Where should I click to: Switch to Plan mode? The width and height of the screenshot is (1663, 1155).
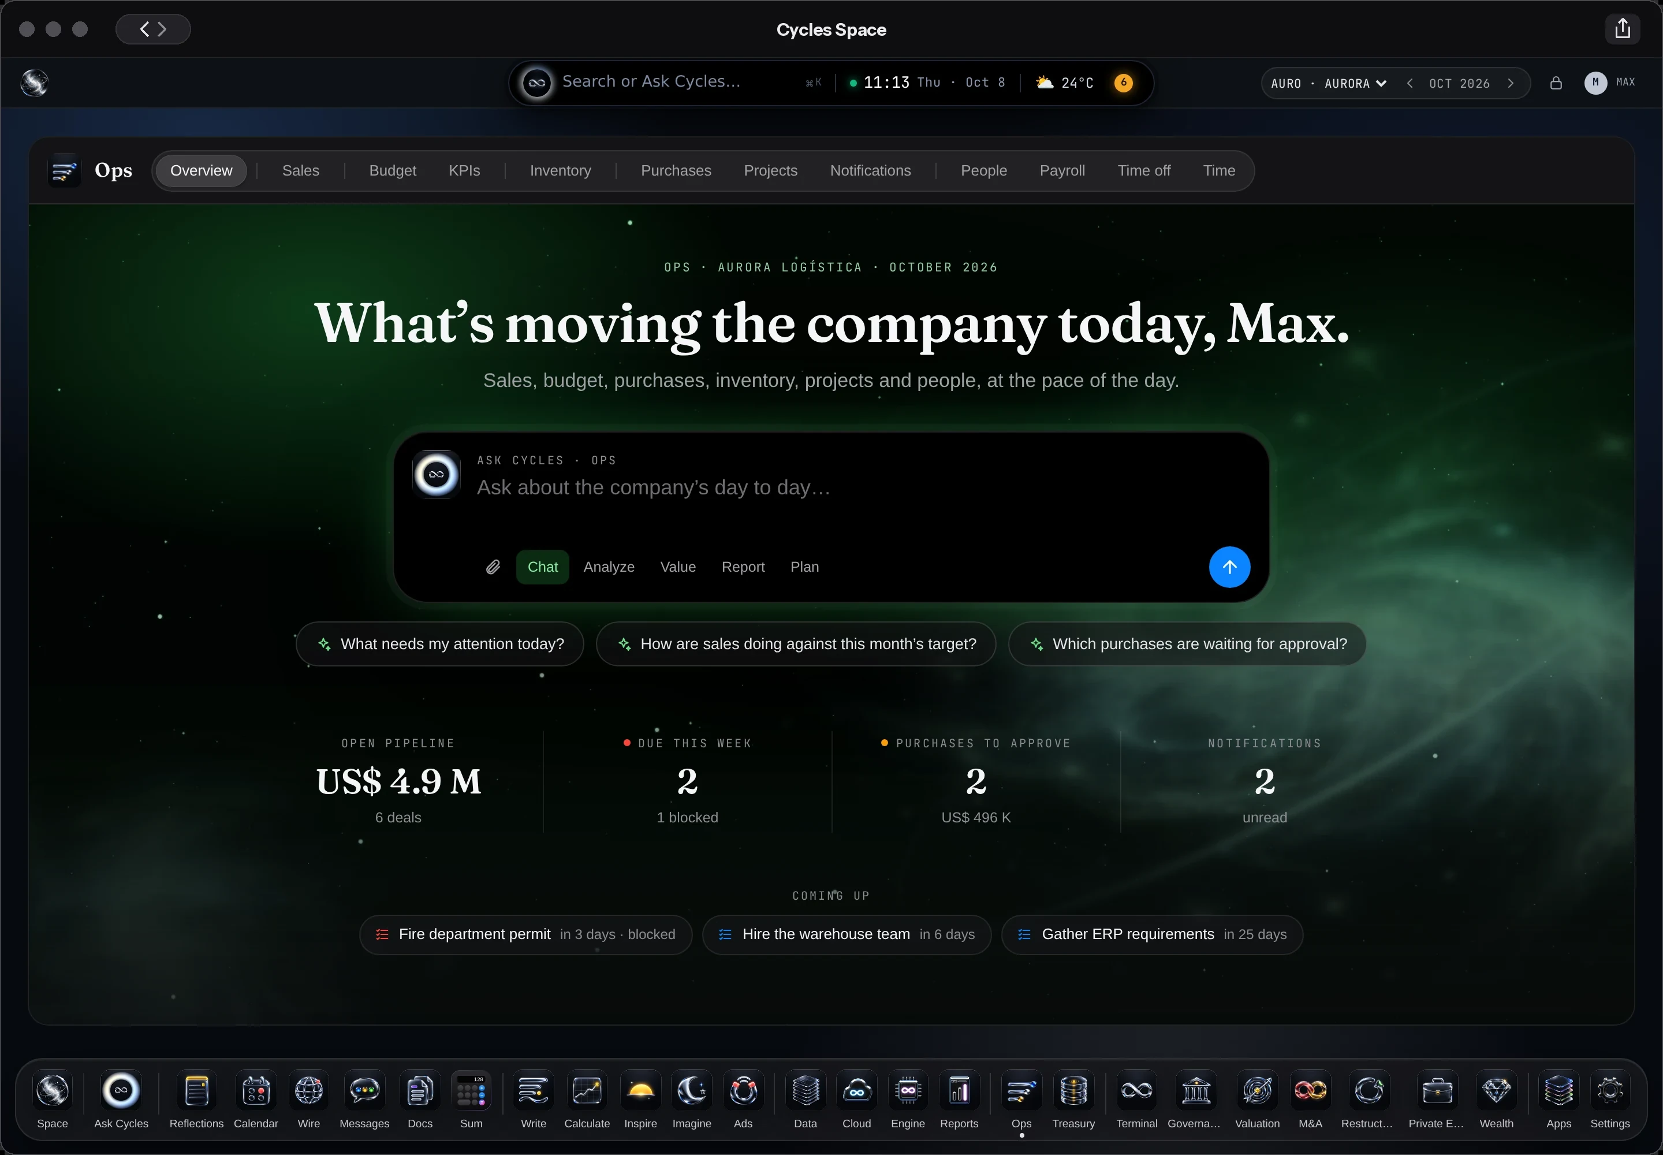pos(805,567)
